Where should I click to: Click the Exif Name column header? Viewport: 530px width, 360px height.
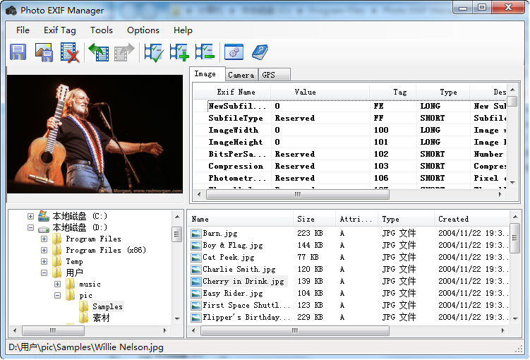(x=236, y=92)
